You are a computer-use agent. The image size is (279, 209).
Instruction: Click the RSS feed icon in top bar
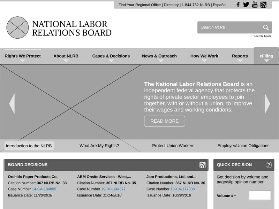click(x=263, y=5)
